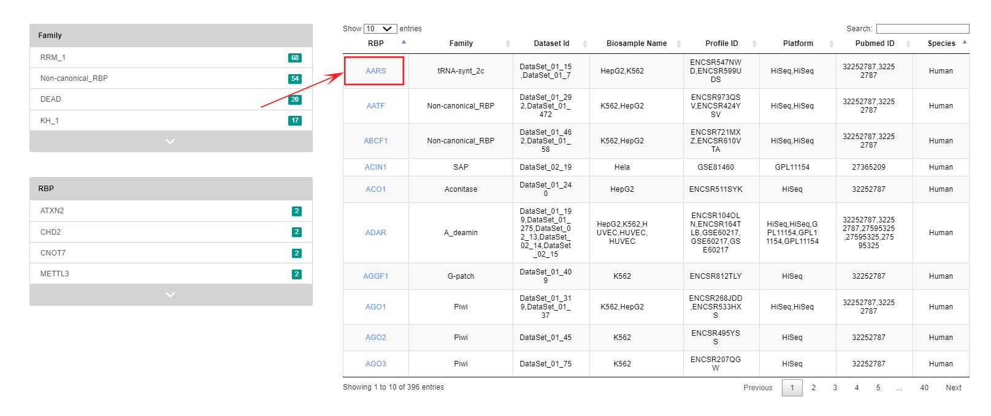Open the show entries dropdown
This screenshot has height=416, width=991.
(380, 29)
